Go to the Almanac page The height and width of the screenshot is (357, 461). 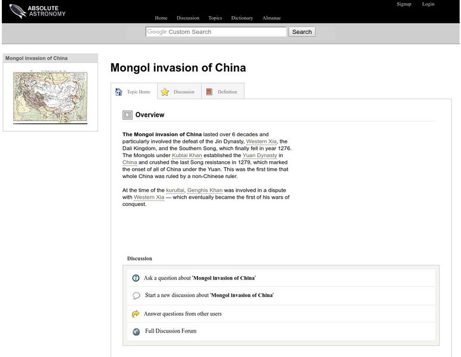(x=272, y=18)
